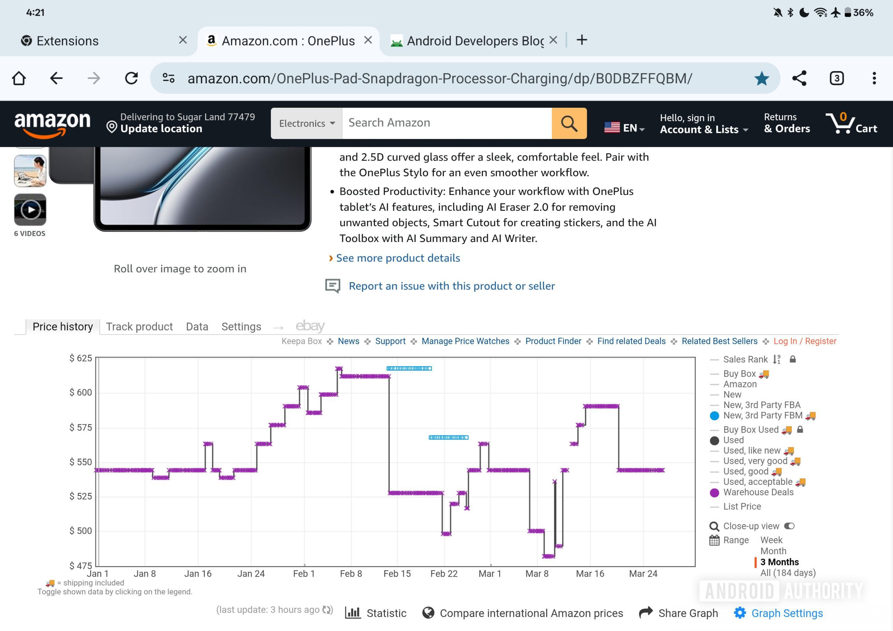893x631 pixels.
Task: Click the Search Amazon input field
Action: 446,123
